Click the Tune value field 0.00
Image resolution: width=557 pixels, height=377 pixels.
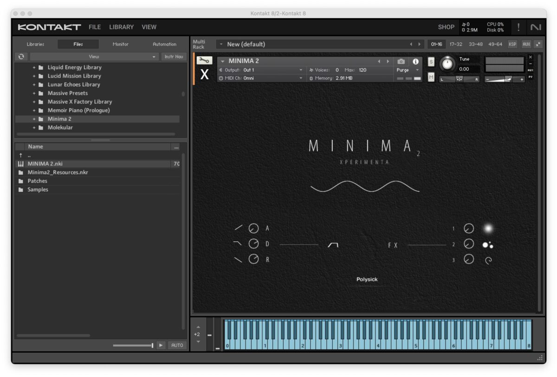pos(469,69)
